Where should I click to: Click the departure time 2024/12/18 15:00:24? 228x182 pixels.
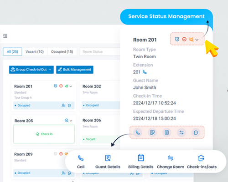[x=155, y=118]
